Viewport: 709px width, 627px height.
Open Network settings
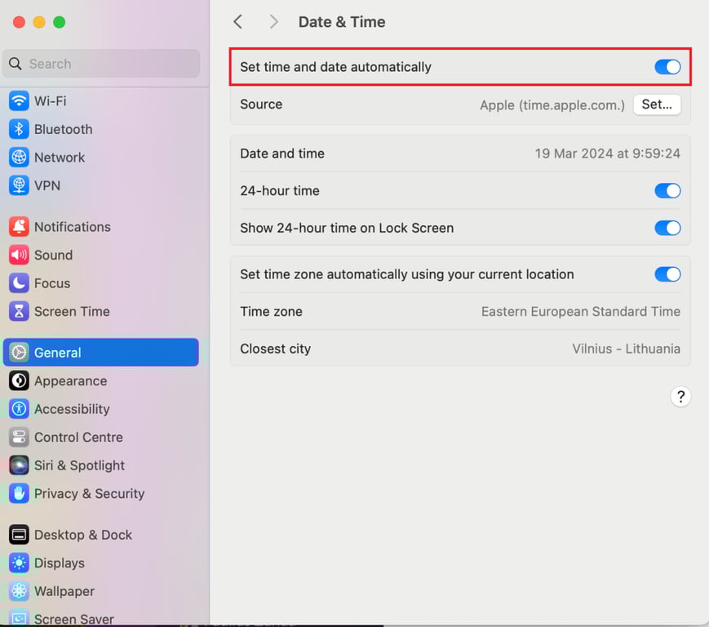click(x=61, y=157)
